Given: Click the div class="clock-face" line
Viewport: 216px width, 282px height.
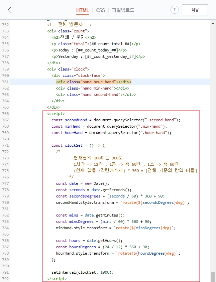Looking at the screenshot, I should pos(78,76).
